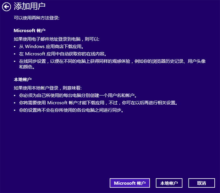Viewport: 220px width, 193px height.
Task: Click the bullet 在 Microsoft 应用中自动获取你的在线内容
Action: (63, 54)
